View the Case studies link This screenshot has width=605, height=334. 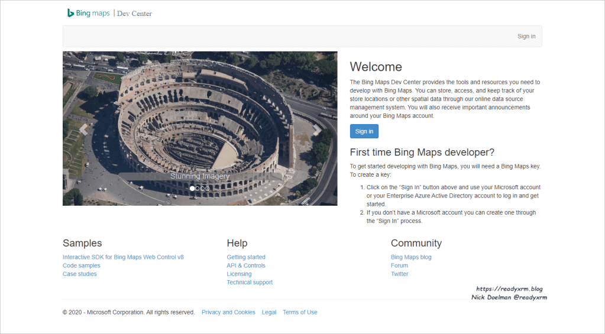[79, 274]
